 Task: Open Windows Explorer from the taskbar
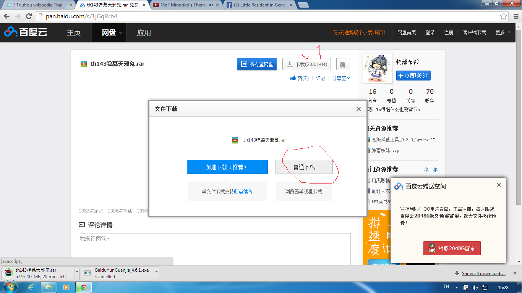click(49, 287)
